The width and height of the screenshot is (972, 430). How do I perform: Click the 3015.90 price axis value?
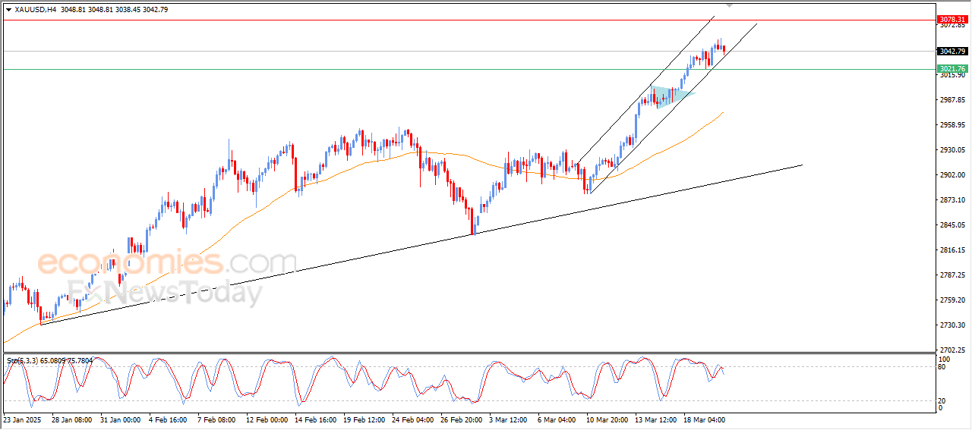[951, 76]
